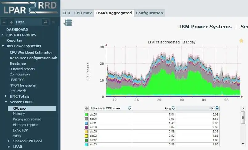The height and width of the screenshot is (150, 248).
Task: Click the gray aix06 color swatch
Action: click(86, 119)
